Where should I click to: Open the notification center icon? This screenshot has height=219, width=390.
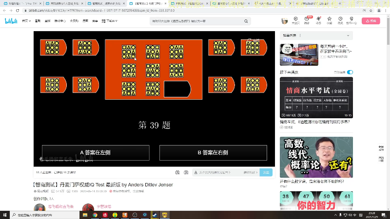384,215
